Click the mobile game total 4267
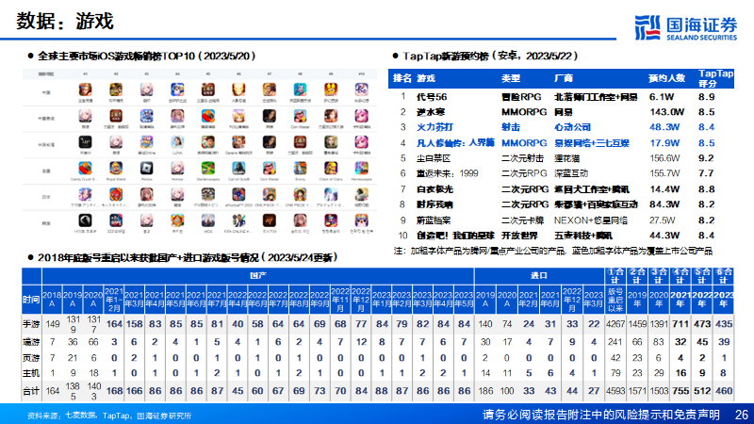Image resolution: width=754 pixels, height=424 pixels. point(615,324)
